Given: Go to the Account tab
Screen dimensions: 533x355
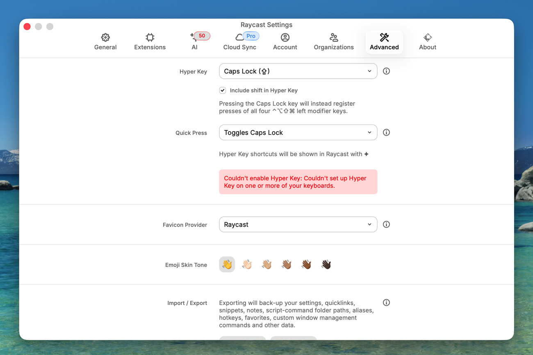Looking at the screenshot, I should (x=285, y=42).
